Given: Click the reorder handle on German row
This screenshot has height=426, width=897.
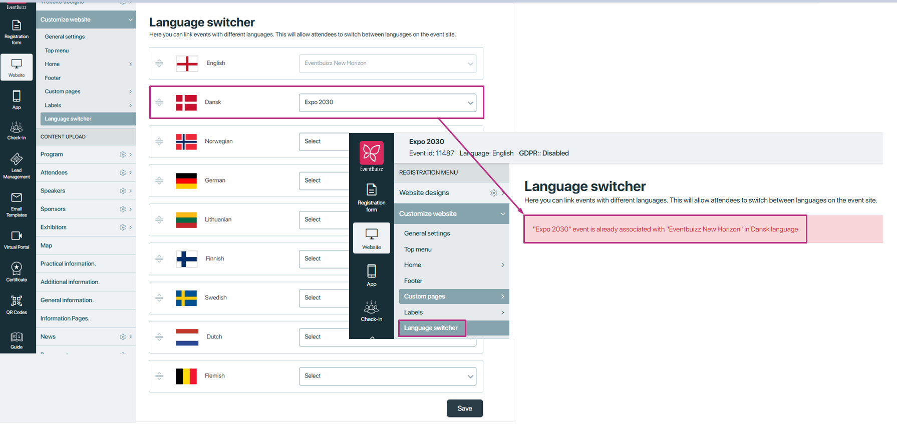Looking at the screenshot, I should [x=159, y=180].
